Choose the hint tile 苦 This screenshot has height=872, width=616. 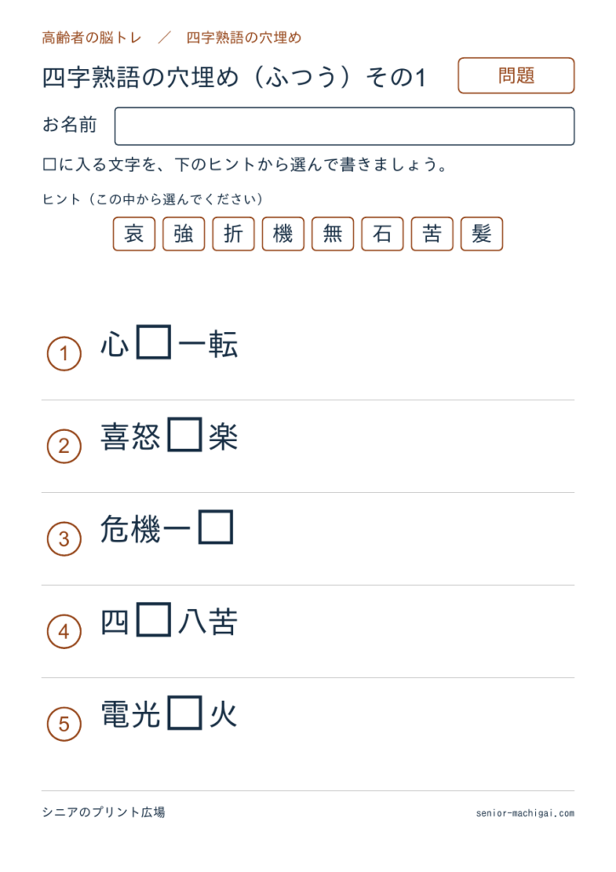[x=432, y=234]
